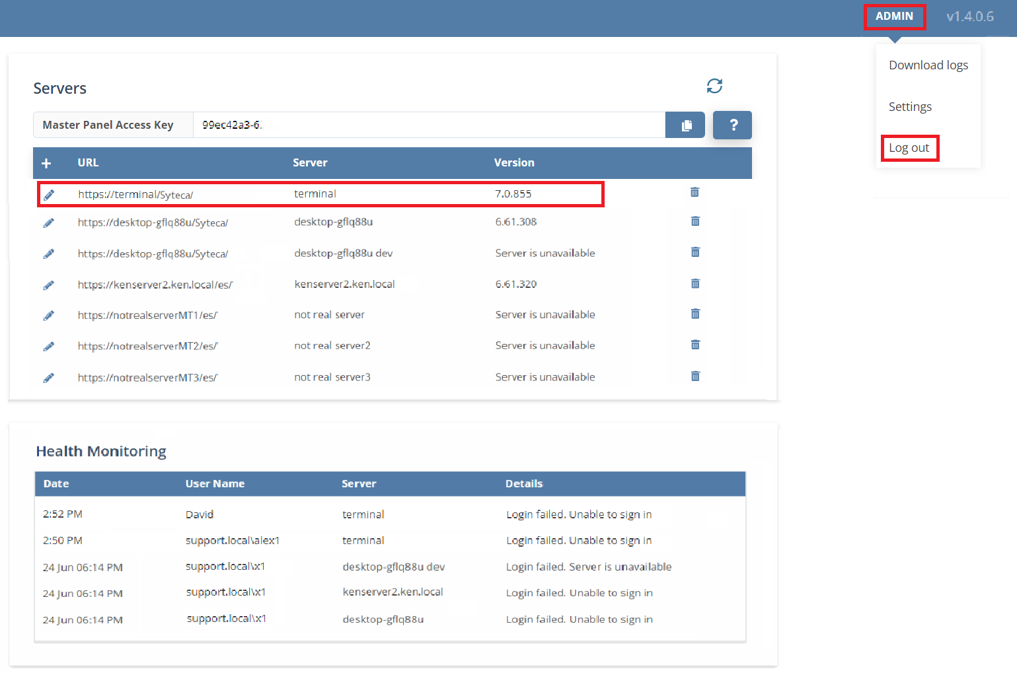Viewport: 1017px width, 692px height.
Task: Edit the terminal server entry pencil icon
Action: pos(49,195)
